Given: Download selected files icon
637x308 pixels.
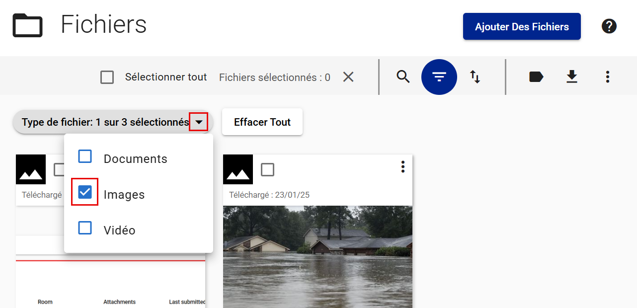Looking at the screenshot, I should click(x=572, y=77).
